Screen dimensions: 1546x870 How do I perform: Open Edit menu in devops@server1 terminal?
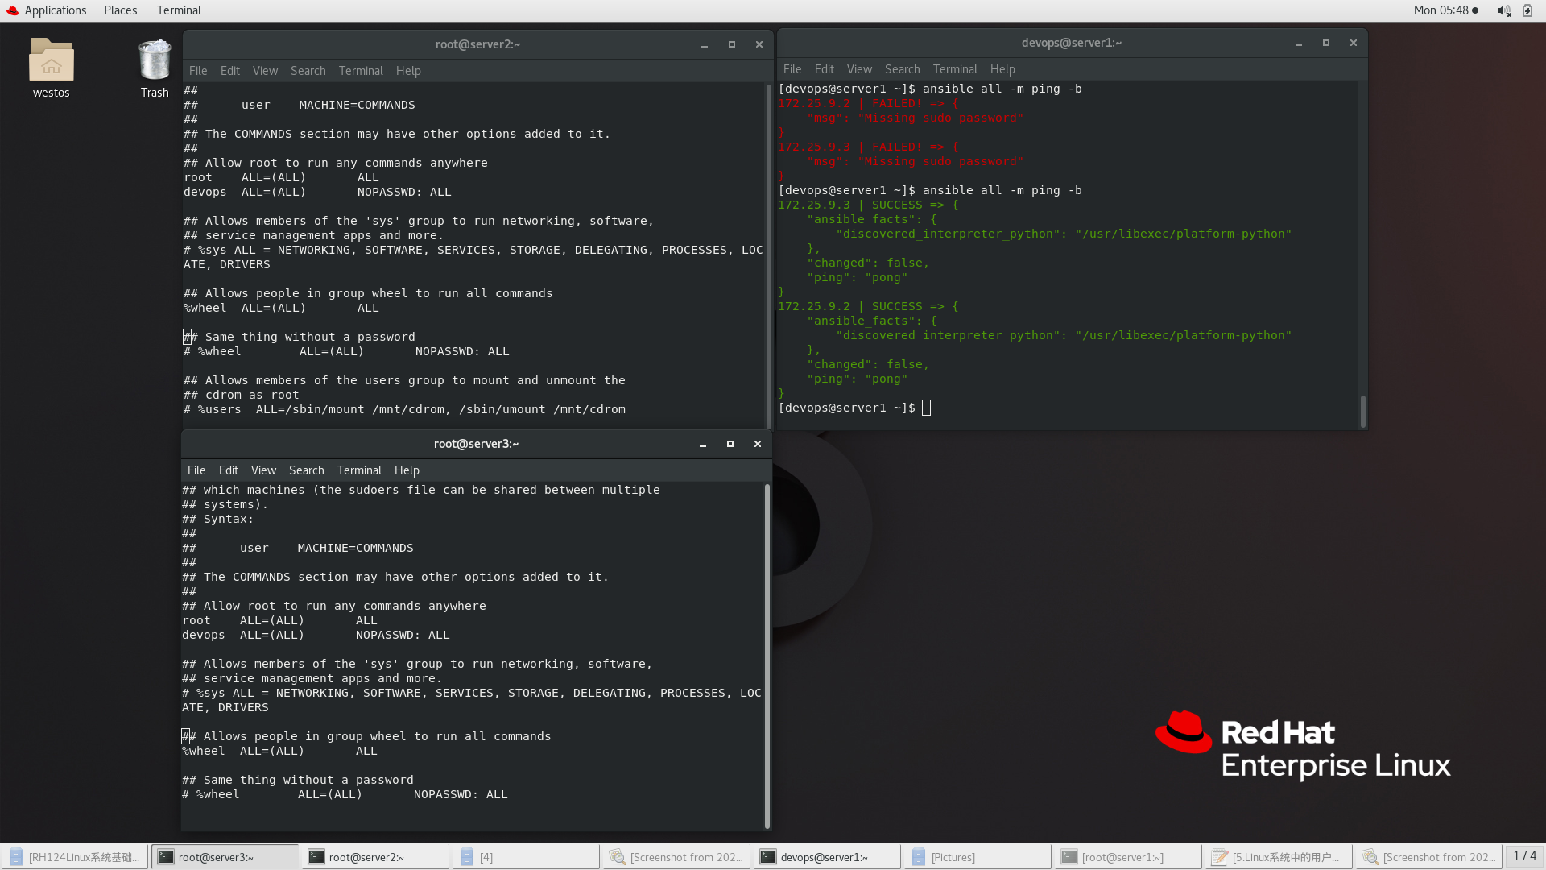824,69
